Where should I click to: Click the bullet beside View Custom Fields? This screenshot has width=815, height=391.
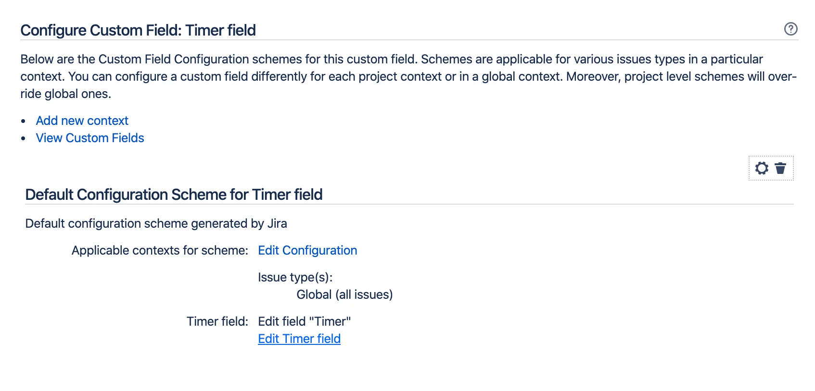tap(23, 138)
